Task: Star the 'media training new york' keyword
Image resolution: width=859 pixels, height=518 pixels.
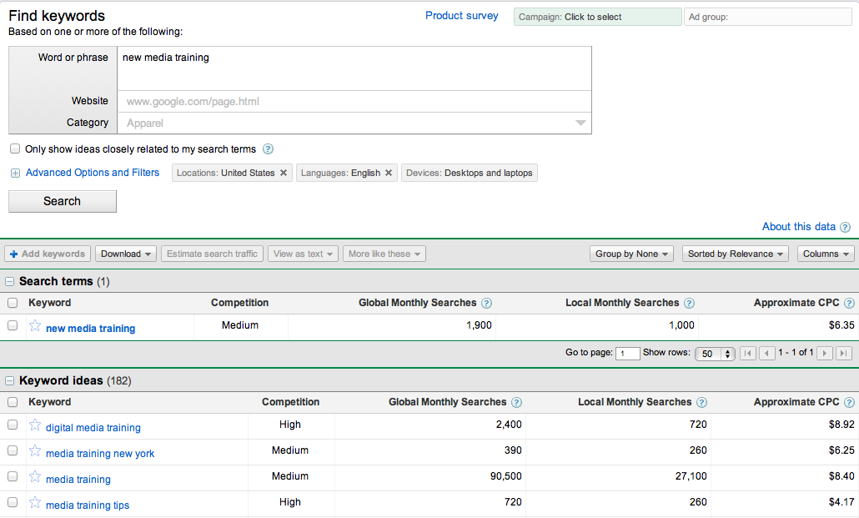Action: tap(35, 451)
